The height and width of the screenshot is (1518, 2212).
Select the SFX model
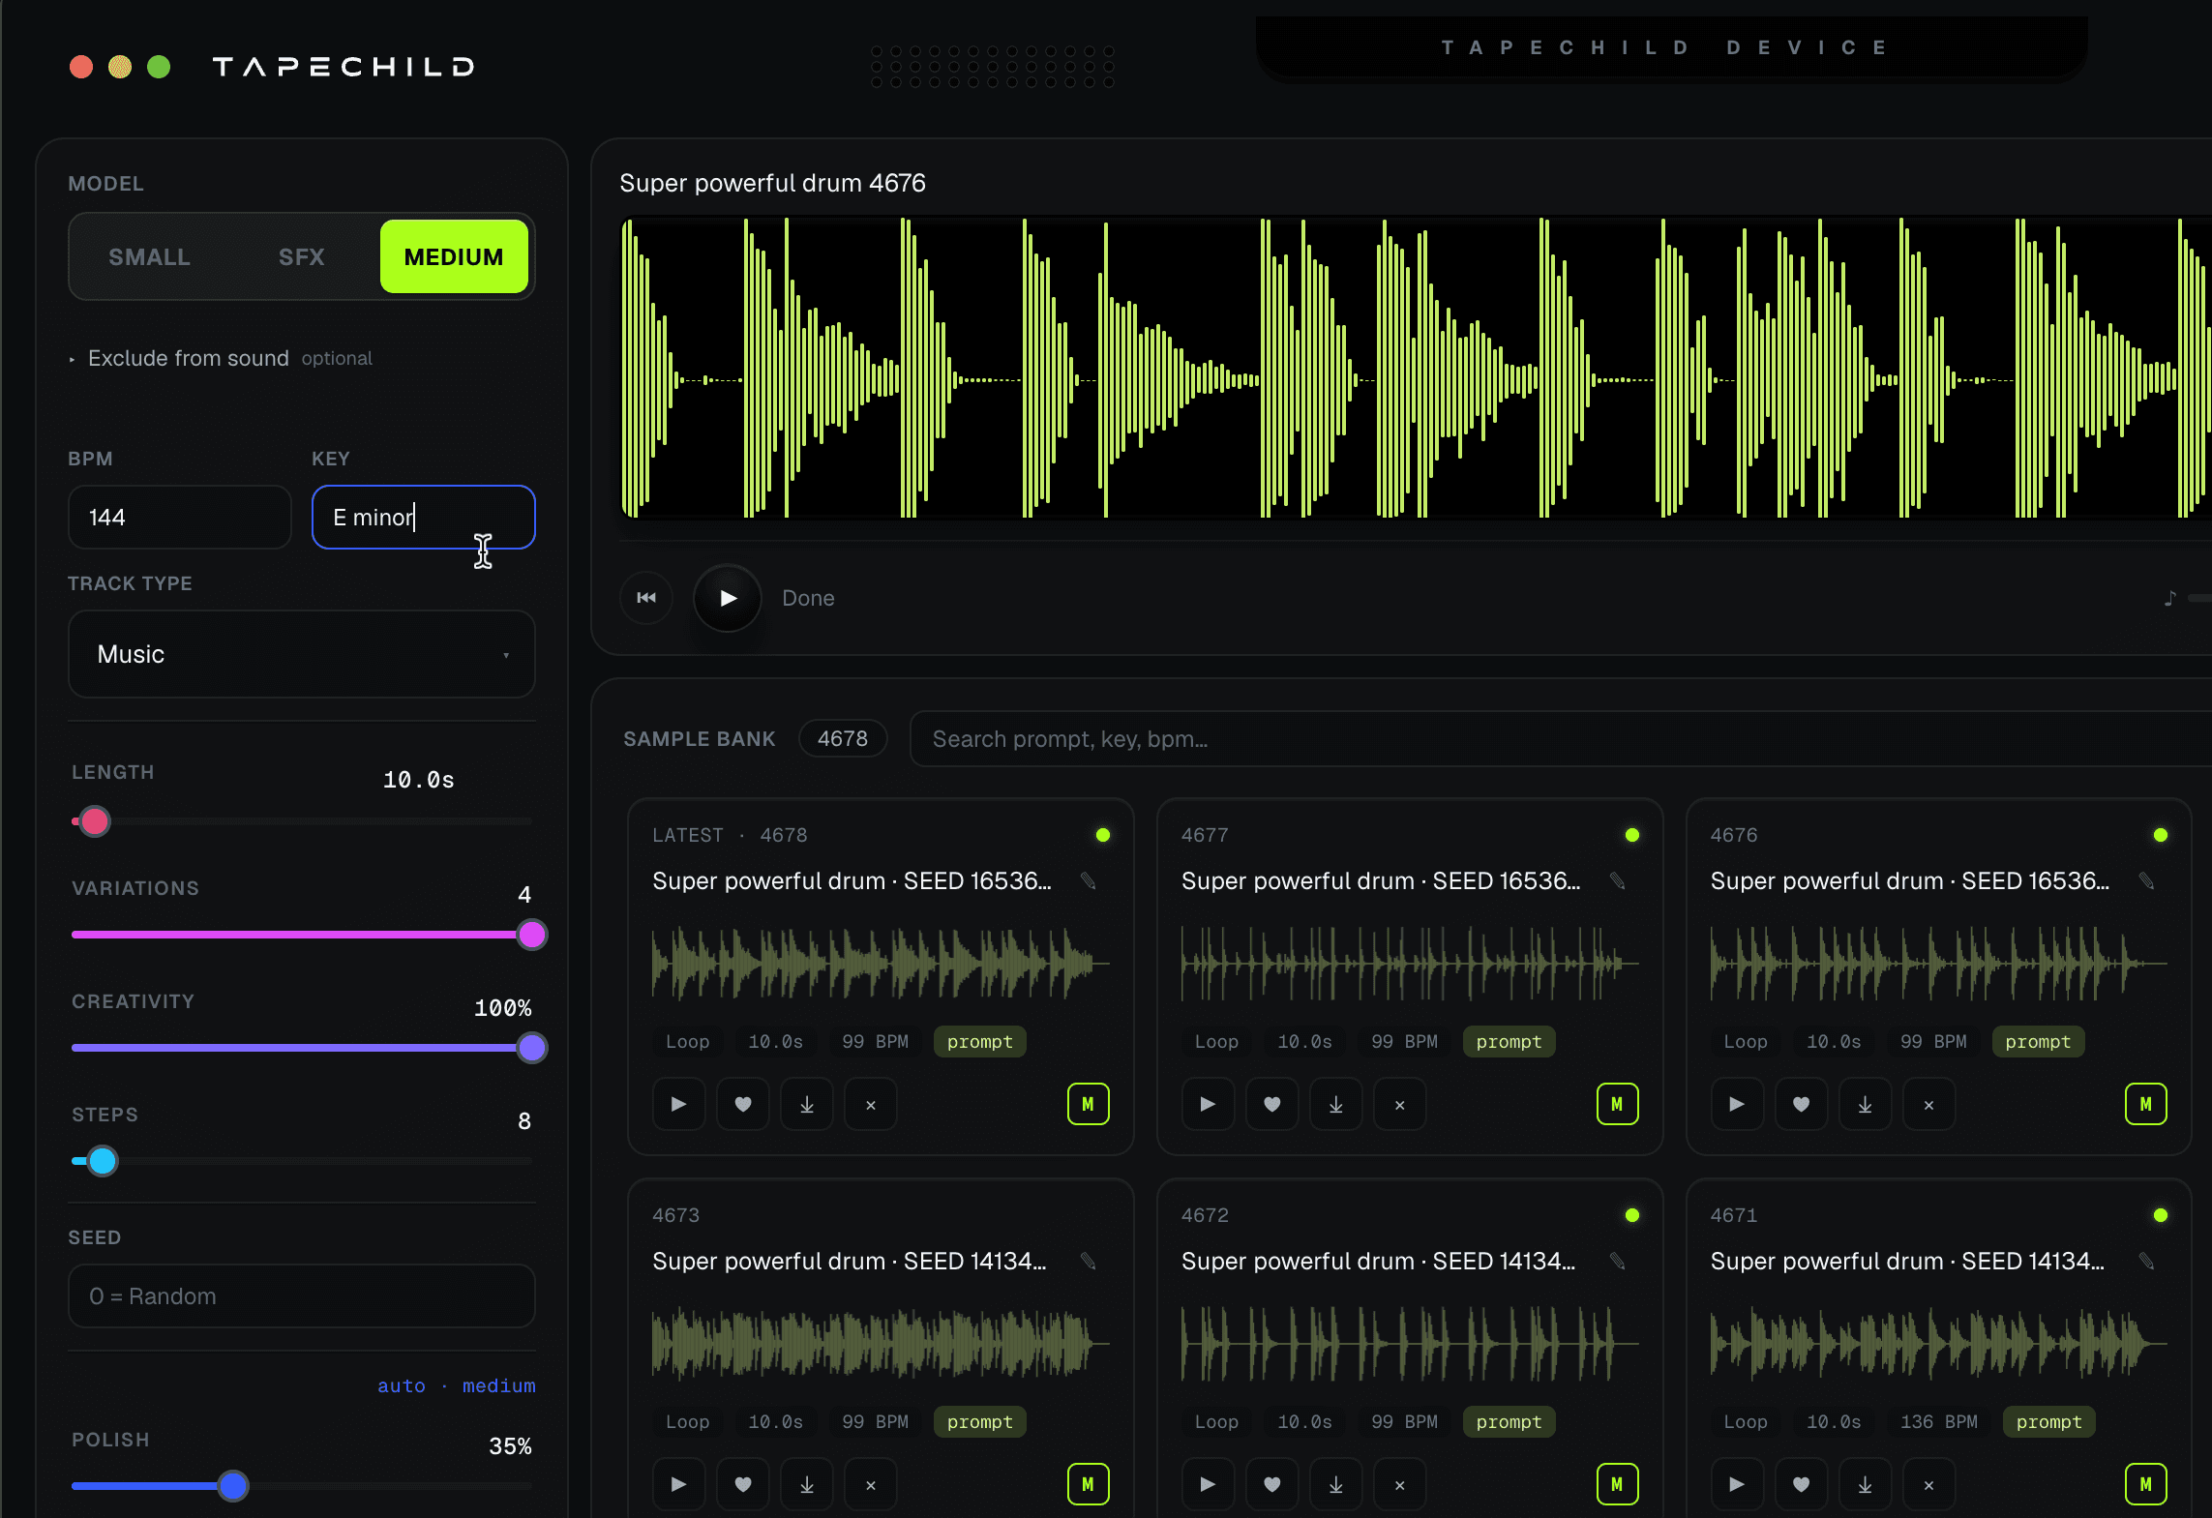pos(301,256)
